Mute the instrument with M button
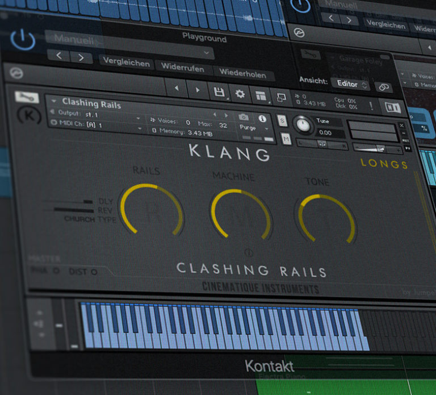This screenshot has width=436, height=395. coord(286,138)
